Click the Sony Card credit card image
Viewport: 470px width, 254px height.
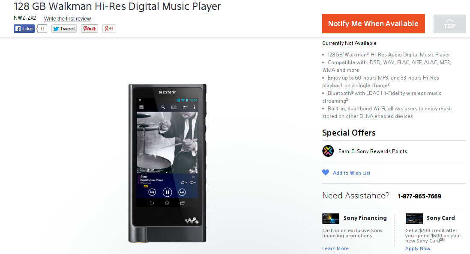(414, 219)
